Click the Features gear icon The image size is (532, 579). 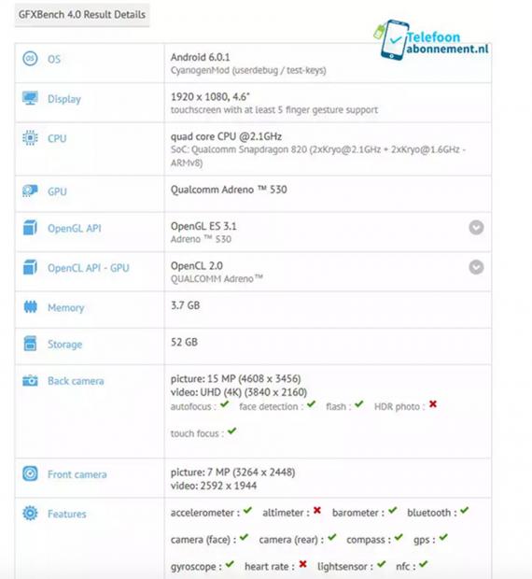tap(30, 514)
